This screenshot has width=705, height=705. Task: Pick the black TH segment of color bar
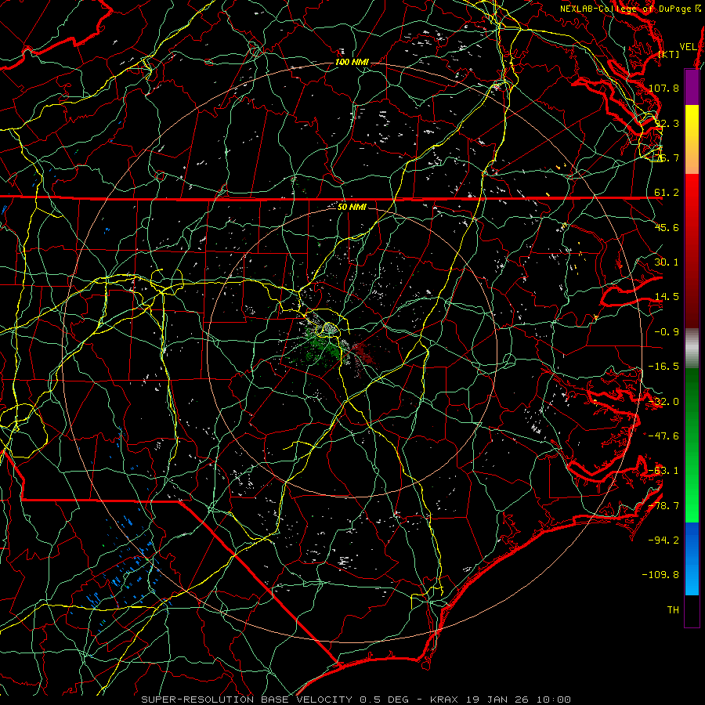692,610
